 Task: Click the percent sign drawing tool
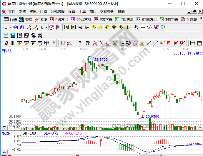101,43
